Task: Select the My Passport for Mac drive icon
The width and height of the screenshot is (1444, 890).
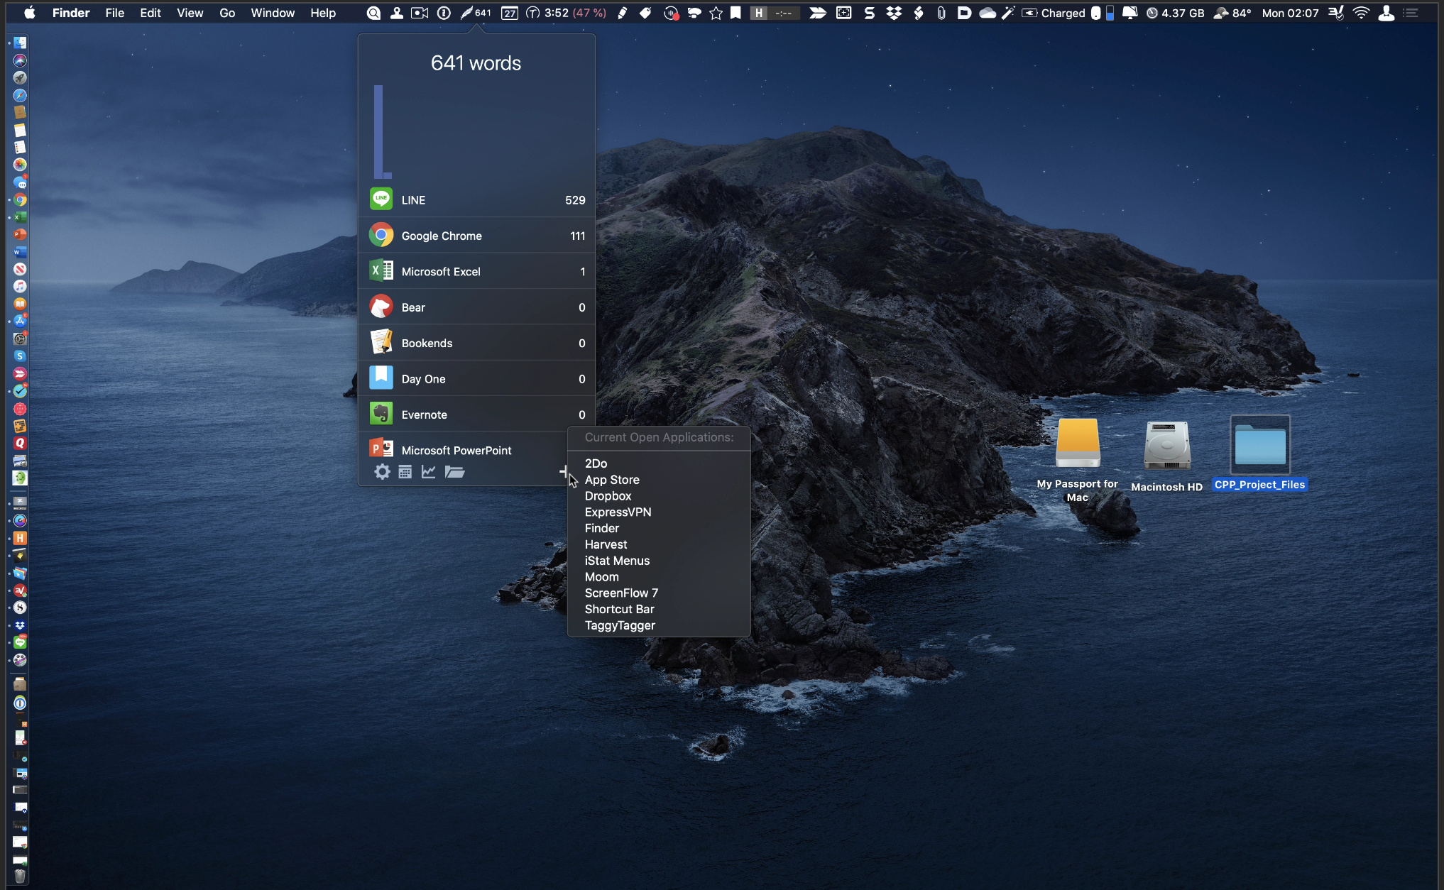Action: [x=1078, y=444]
